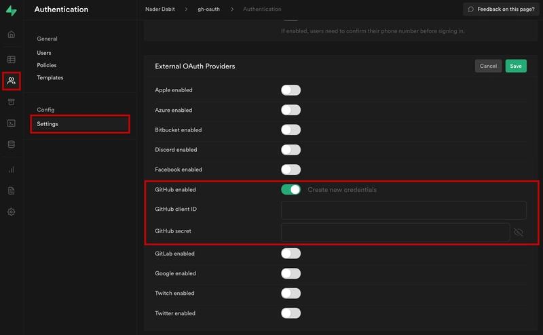Show GitHub secret via eye icon
This screenshot has width=543, height=335.
(519, 232)
